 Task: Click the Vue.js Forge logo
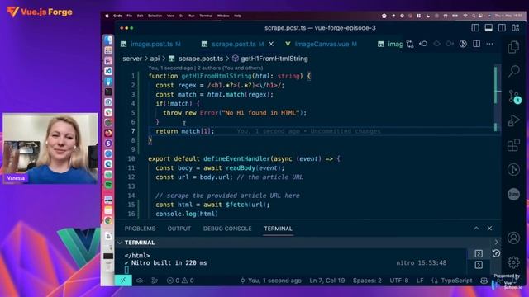point(40,12)
